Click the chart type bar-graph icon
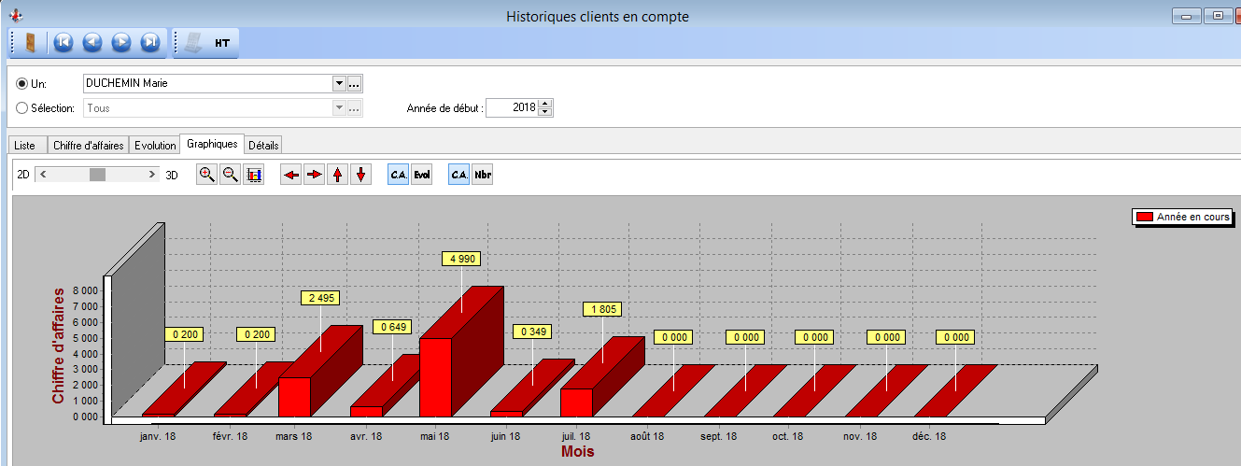The width and height of the screenshot is (1241, 466). click(253, 175)
